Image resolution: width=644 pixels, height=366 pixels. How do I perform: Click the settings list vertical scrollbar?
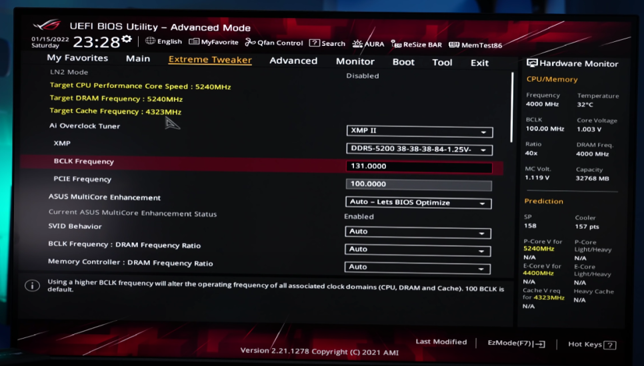click(512, 107)
